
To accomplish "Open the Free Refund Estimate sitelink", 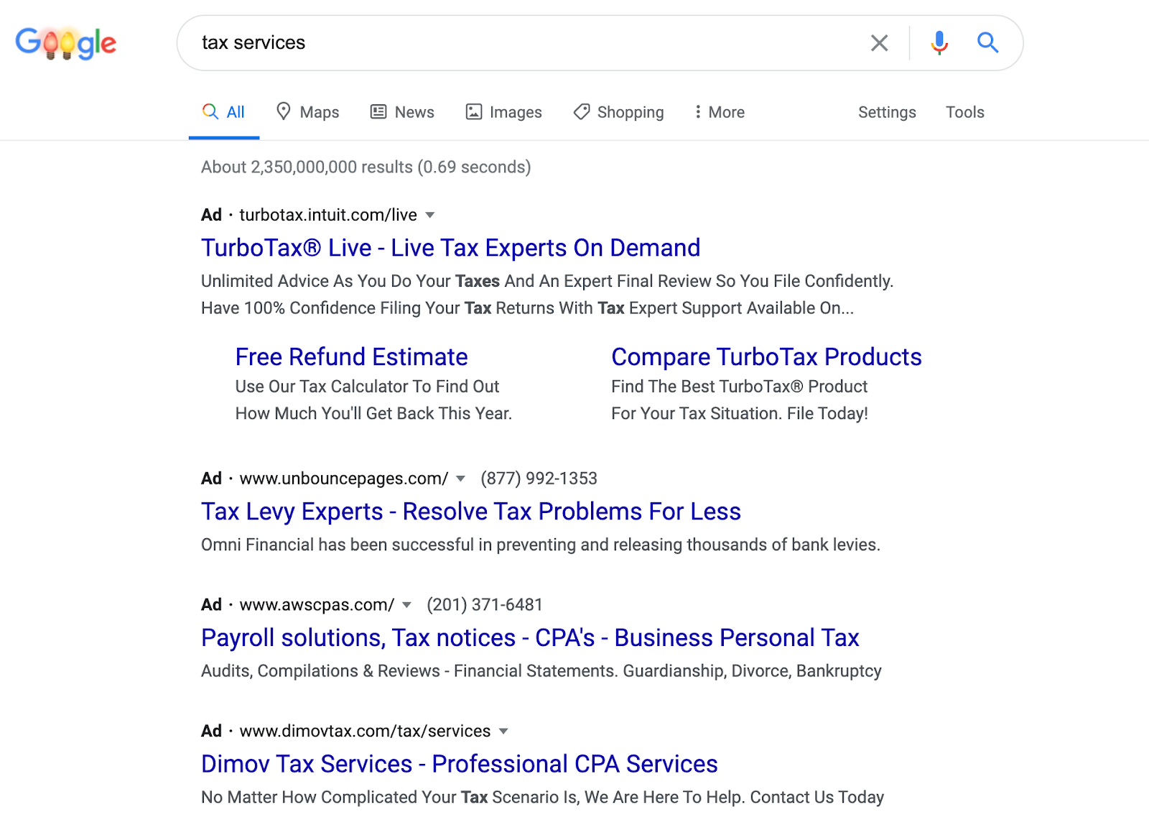I will point(351,356).
